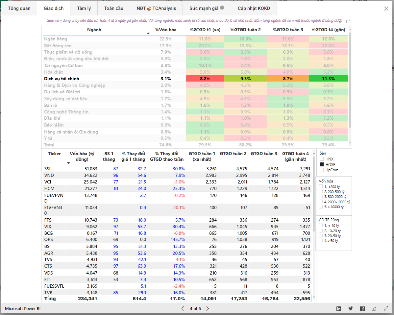Go to previous report page arrow
394x315 pixels.
pos(183,308)
